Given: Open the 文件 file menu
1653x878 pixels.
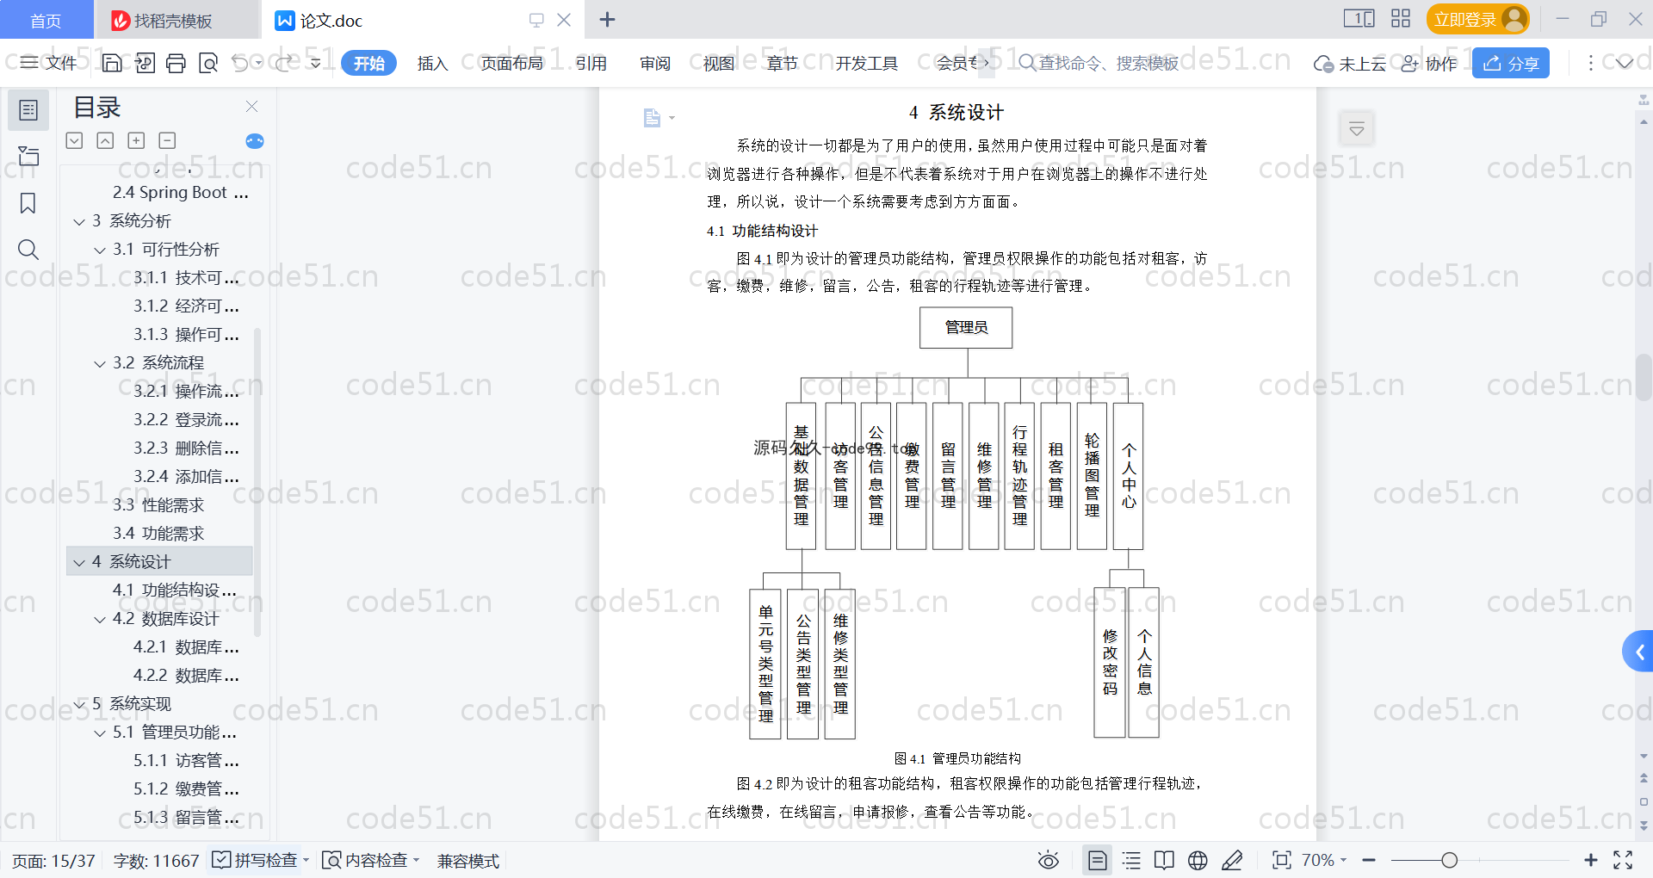Looking at the screenshot, I should [x=49, y=63].
